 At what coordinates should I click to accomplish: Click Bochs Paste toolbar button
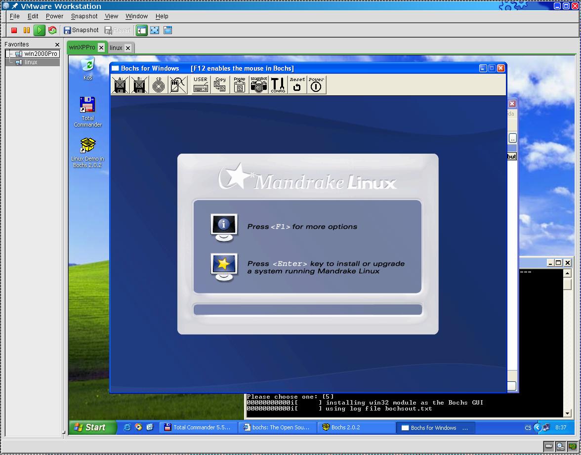239,85
